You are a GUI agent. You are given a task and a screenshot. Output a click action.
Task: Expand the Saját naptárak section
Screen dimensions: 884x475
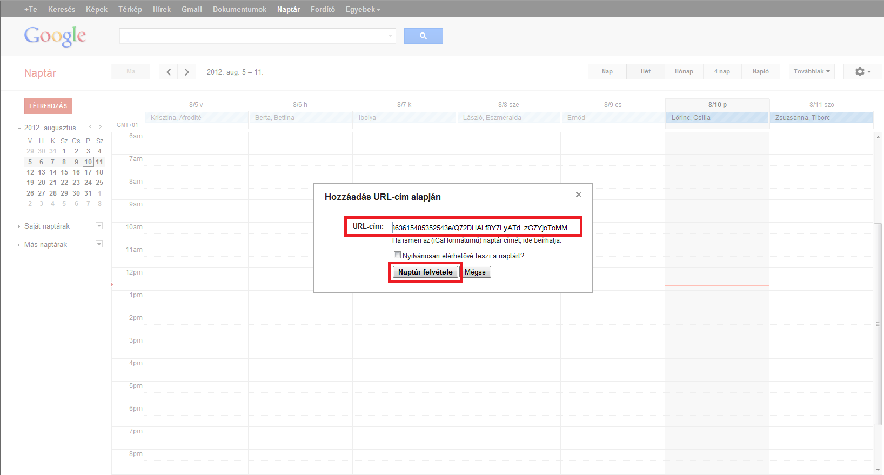tap(19, 226)
